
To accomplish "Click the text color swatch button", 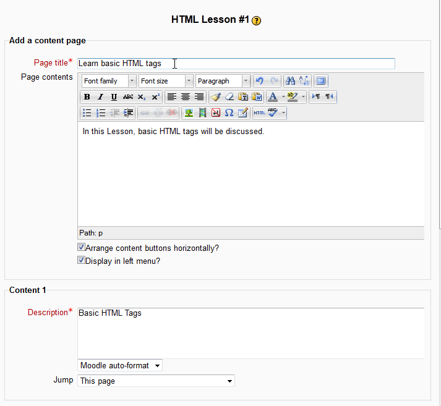I will point(273,97).
